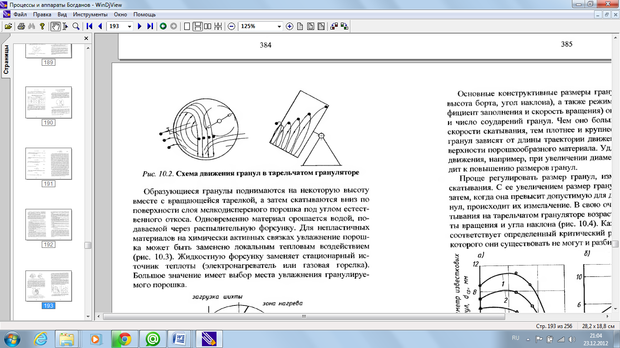Viewport: 620px width, 348px height.
Task: Open media player taskbar icon
Action: point(95,338)
